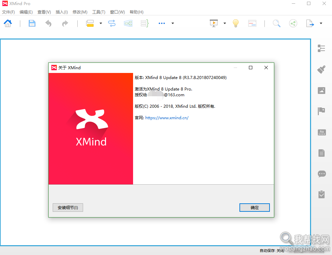Open Notes panel in sidebar
This screenshot has height=255, width=332.
click(x=322, y=153)
